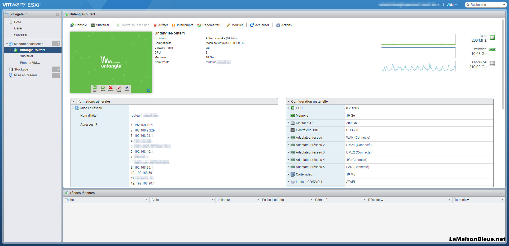509x246 pixels.
Task: Open the DMZ2 (Connecté) network link
Action: (359, 152)
